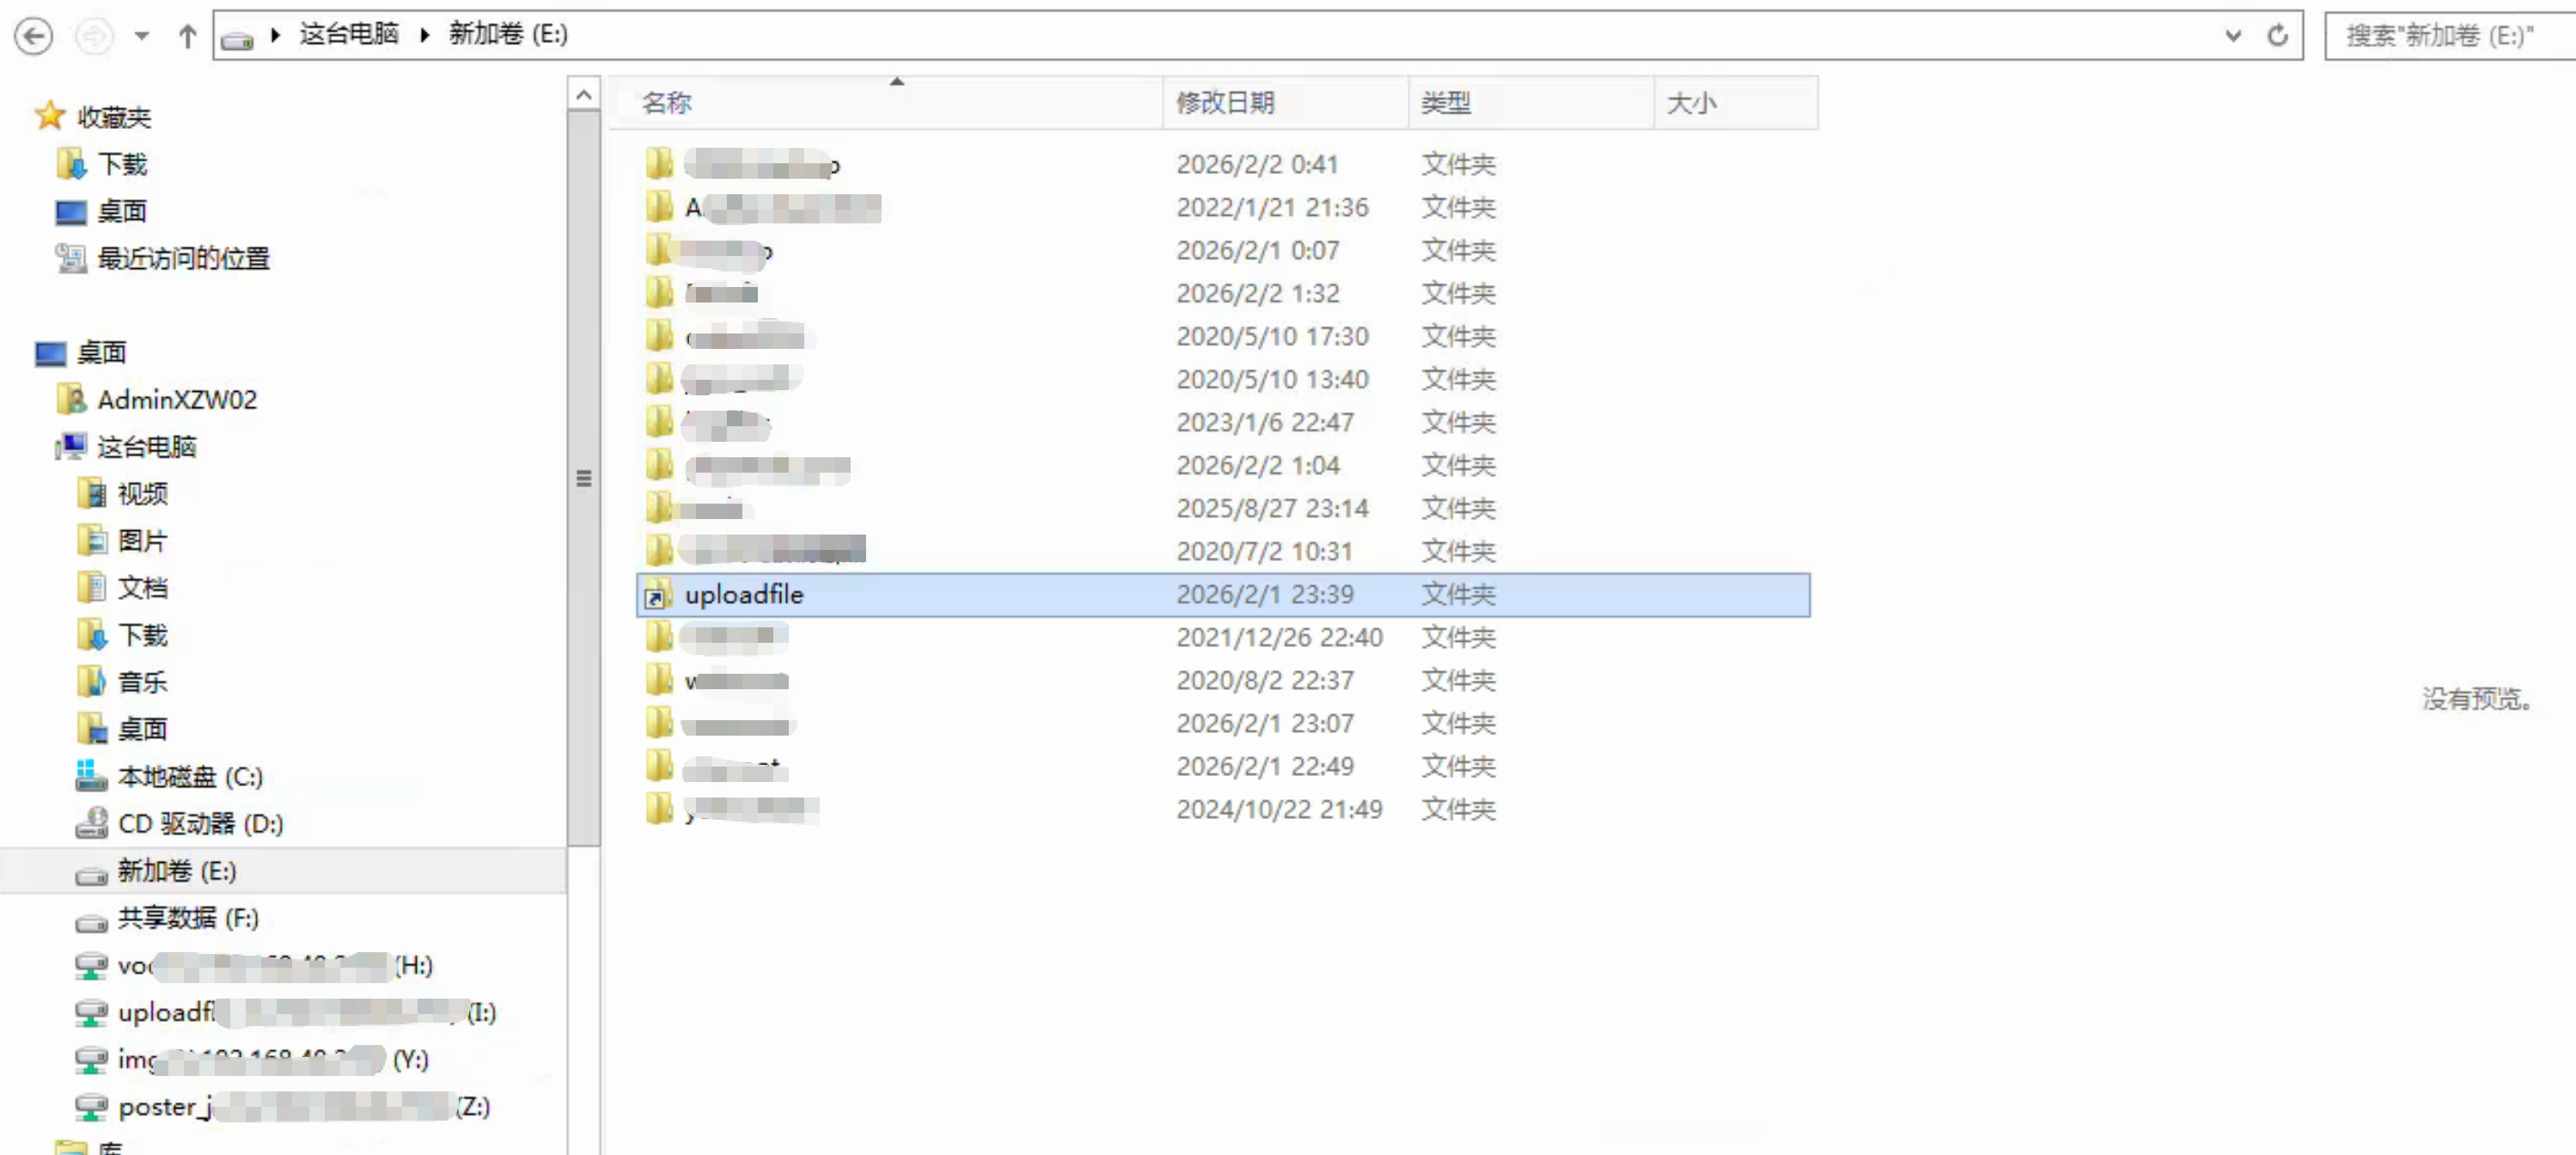Open the 文档 folder from the sidebar
Image resolution: width=2576 pixels, height=1155 pixels.
coord(143,587)
